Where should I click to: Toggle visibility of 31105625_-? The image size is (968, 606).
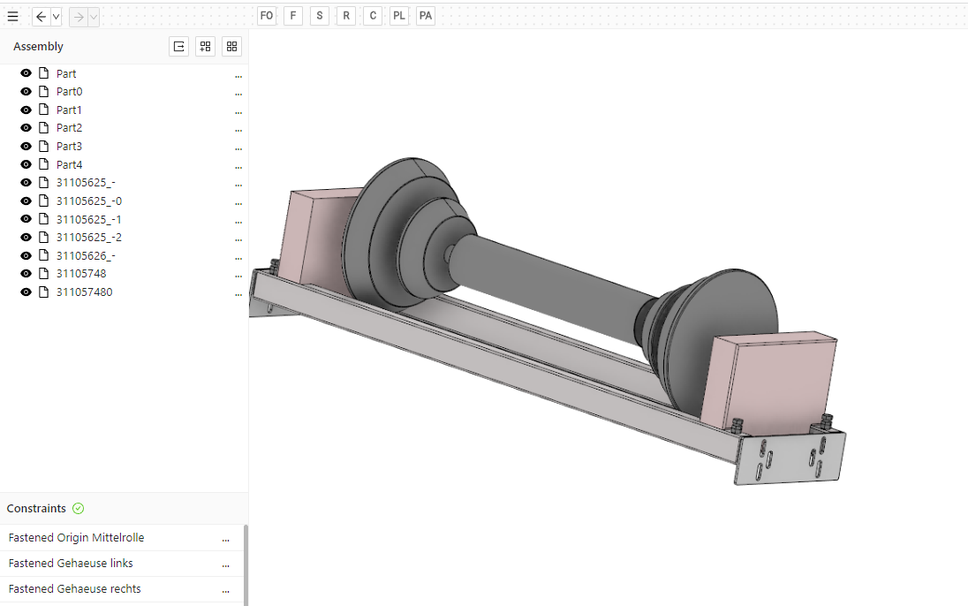click(26, 183)
